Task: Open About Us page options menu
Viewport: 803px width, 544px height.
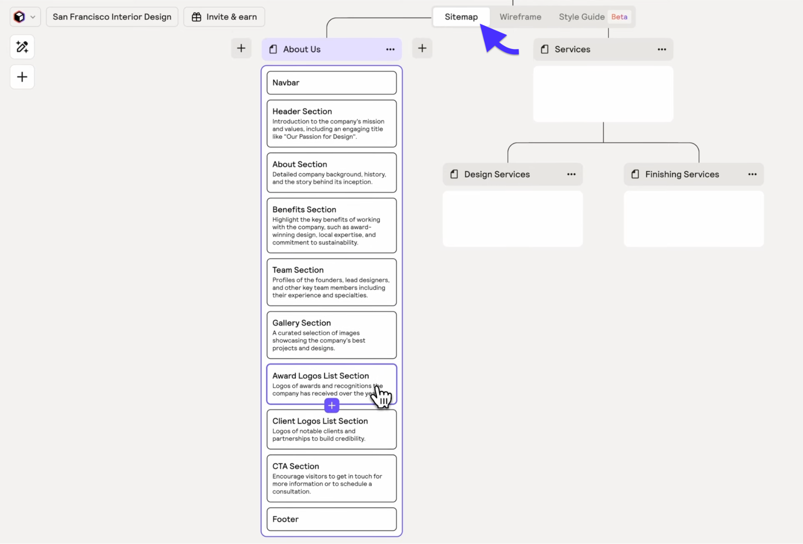Action: (x=390, y=49)
